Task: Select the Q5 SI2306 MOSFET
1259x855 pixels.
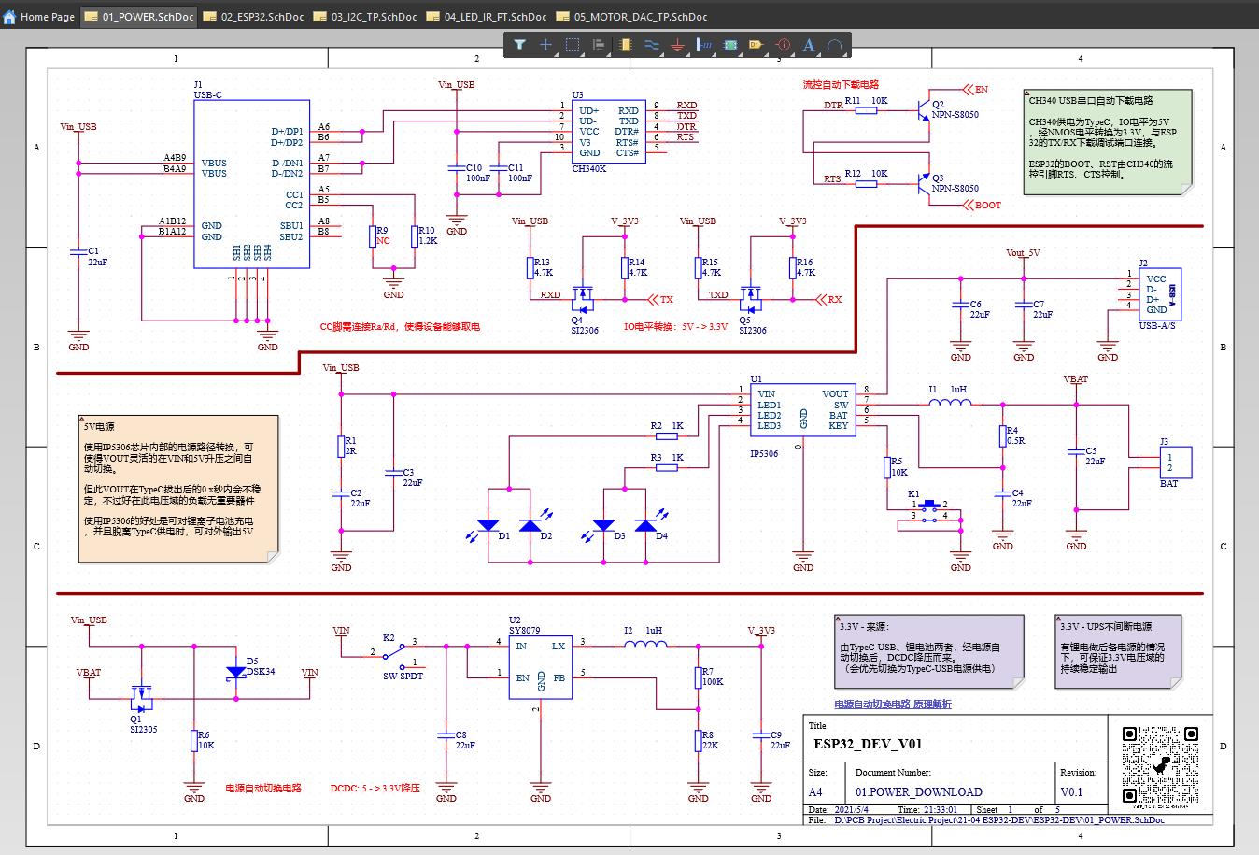Action: click(752, 299)
